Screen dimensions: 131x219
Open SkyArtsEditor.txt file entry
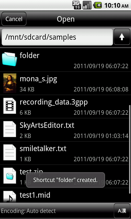click(x=65, y=130)
